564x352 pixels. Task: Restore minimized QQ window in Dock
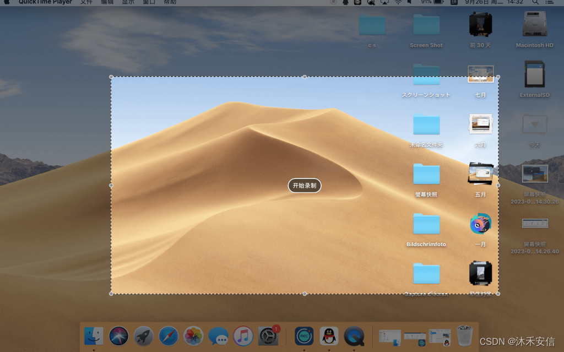coord(440,338)
